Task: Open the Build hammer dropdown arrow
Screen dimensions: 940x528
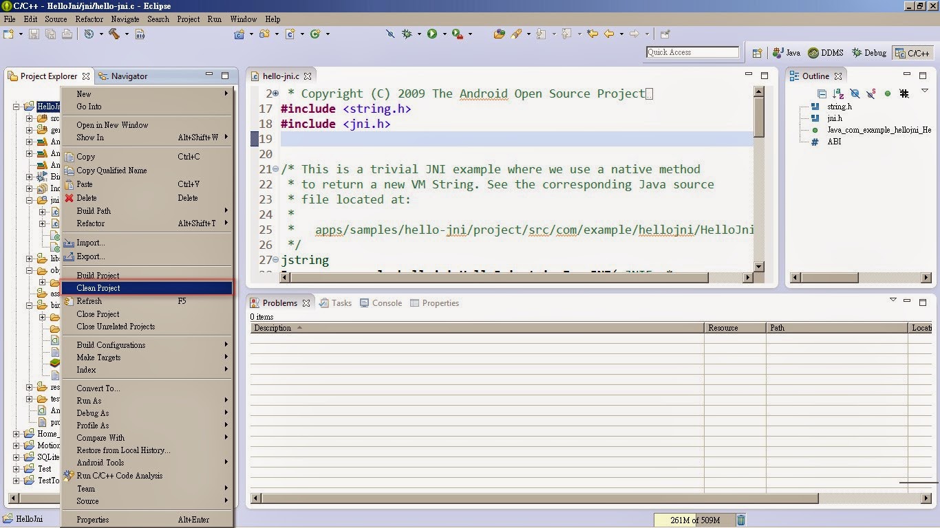Action: point(127,34)
